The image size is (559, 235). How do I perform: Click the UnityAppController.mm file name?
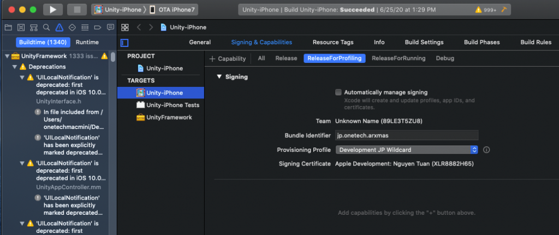(68, 187)
